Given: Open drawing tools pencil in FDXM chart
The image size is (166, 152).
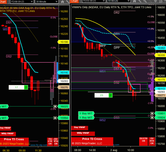Looking at the screenshot, I should tap(67, 2).
